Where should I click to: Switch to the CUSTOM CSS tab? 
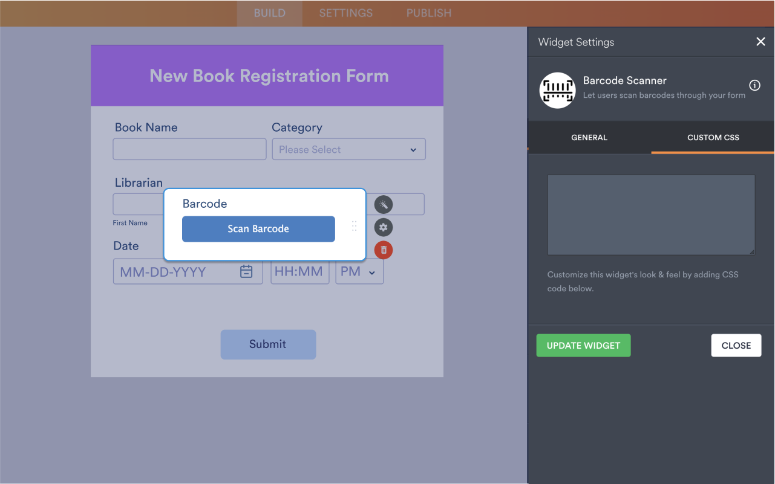[713, 137]
